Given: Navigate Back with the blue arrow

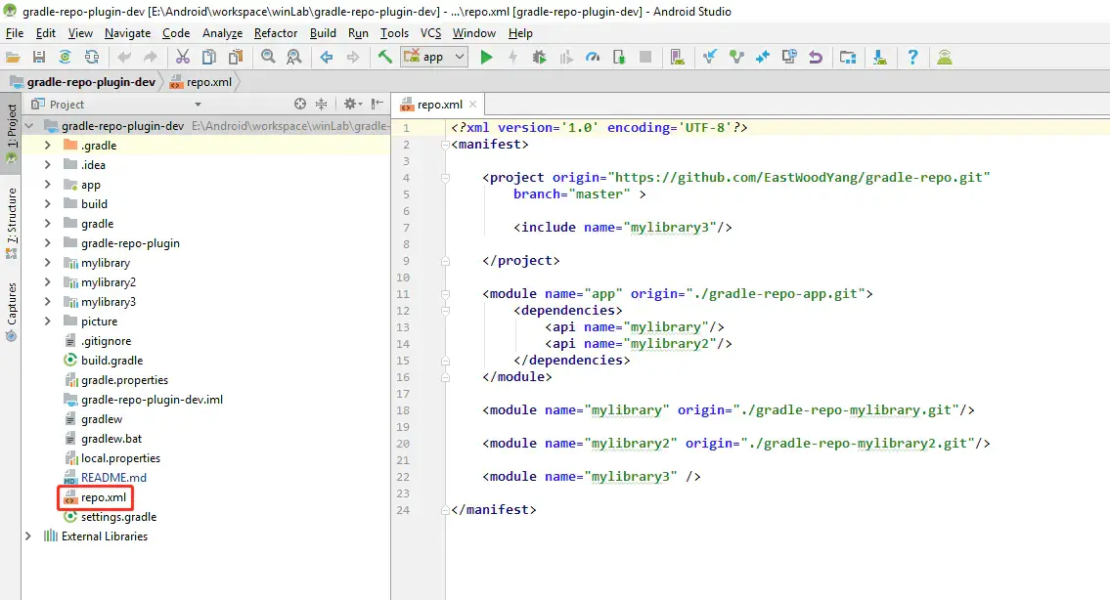Looking at the screenshot, I should (327, 58).
